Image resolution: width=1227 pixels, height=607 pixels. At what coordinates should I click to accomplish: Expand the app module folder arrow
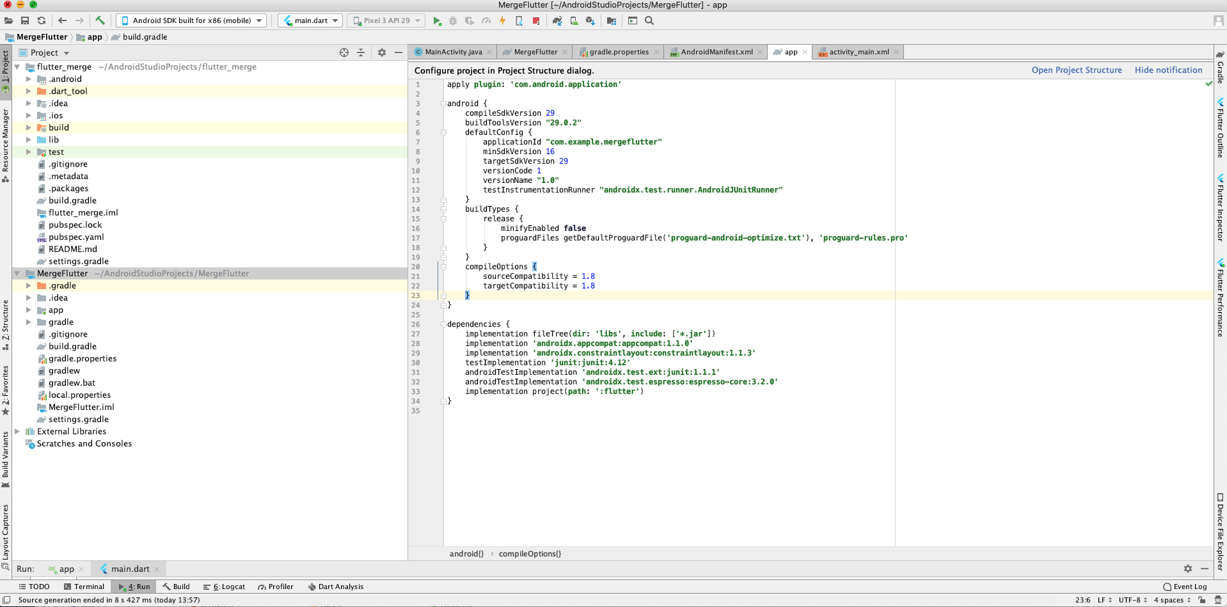(29, 310)
